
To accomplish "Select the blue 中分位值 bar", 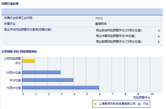I will click(x=48, y=80).
